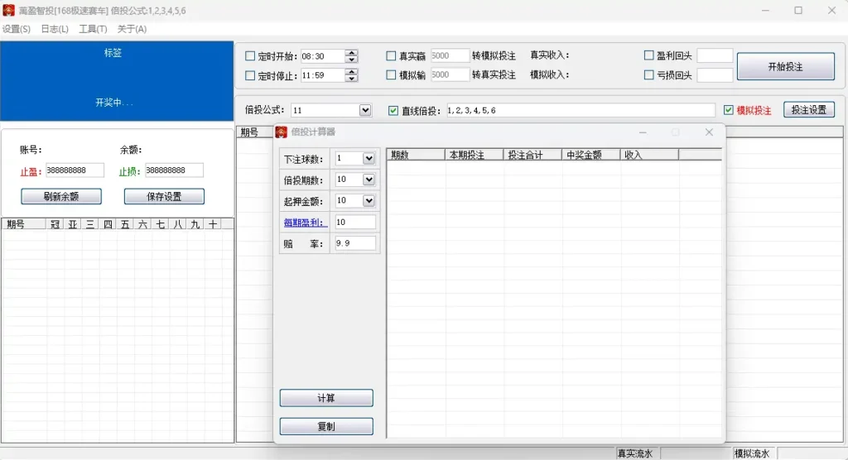Click the 定时停止 time field

323,75
